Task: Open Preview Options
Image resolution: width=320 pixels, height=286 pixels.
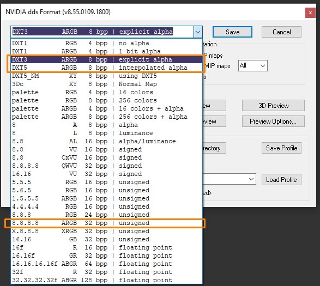Action: click(273, 121)
